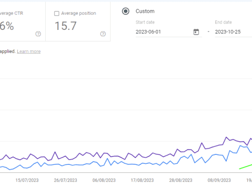Open the Learn more link
252x189 pixels.
click(29, 51)
